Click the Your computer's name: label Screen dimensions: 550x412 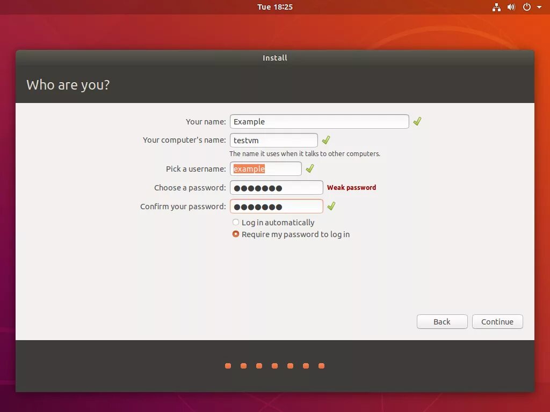tap(185, 140)
